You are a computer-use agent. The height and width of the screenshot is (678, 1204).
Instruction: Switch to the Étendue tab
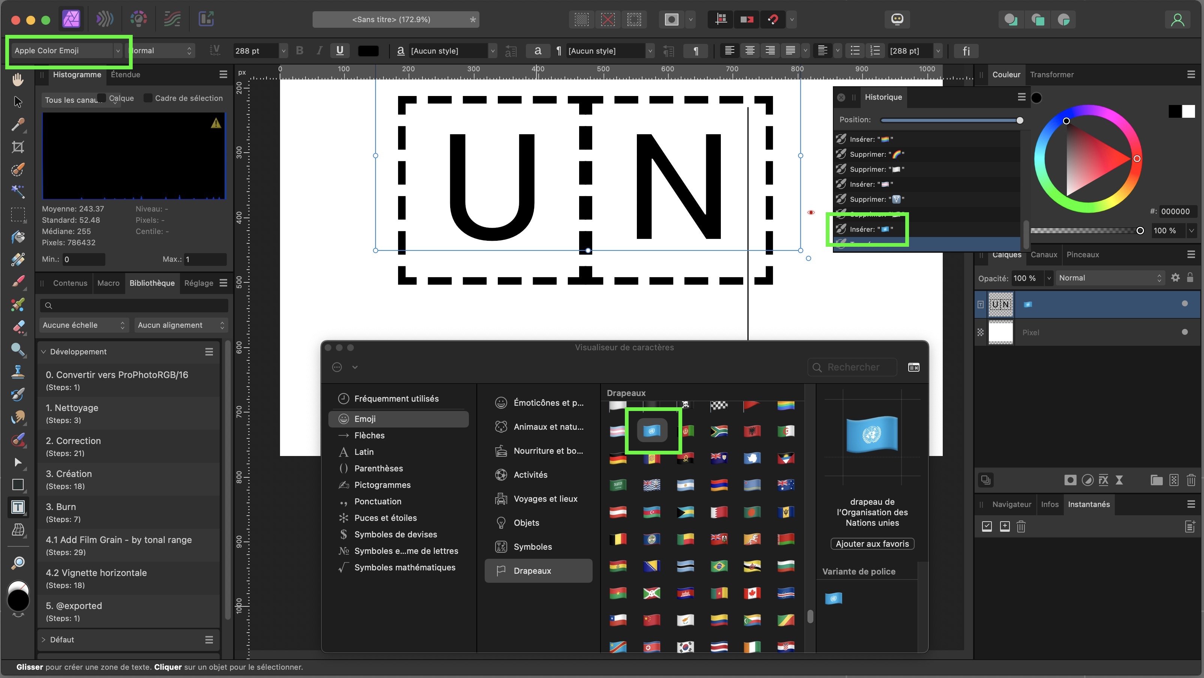click(x=125, y=74)
